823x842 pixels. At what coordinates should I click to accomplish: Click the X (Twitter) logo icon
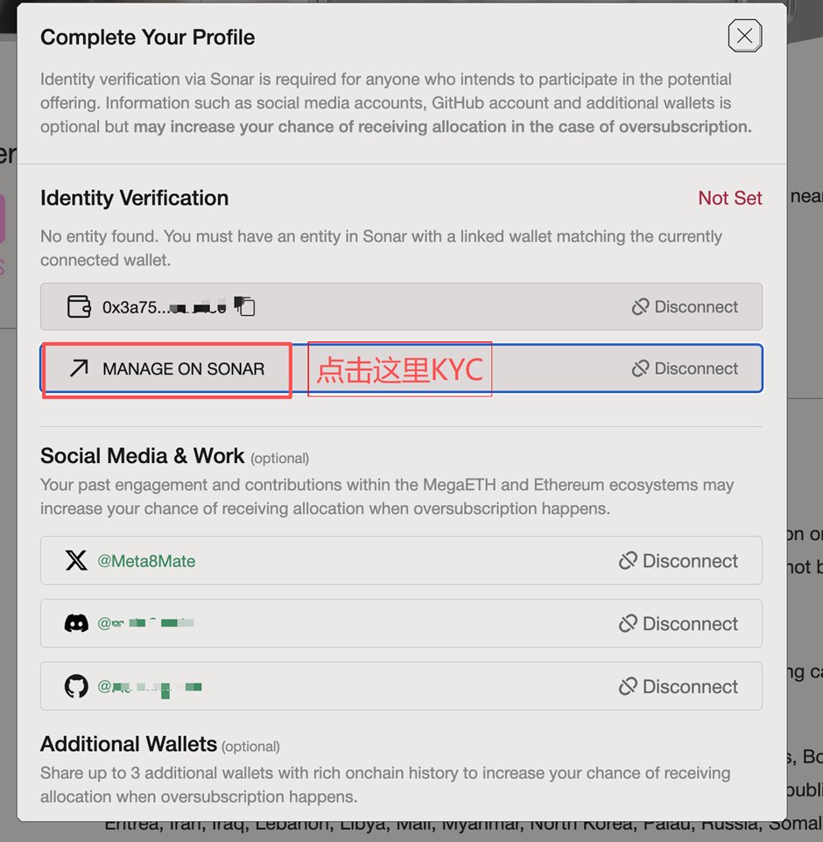tap(76, 560)
